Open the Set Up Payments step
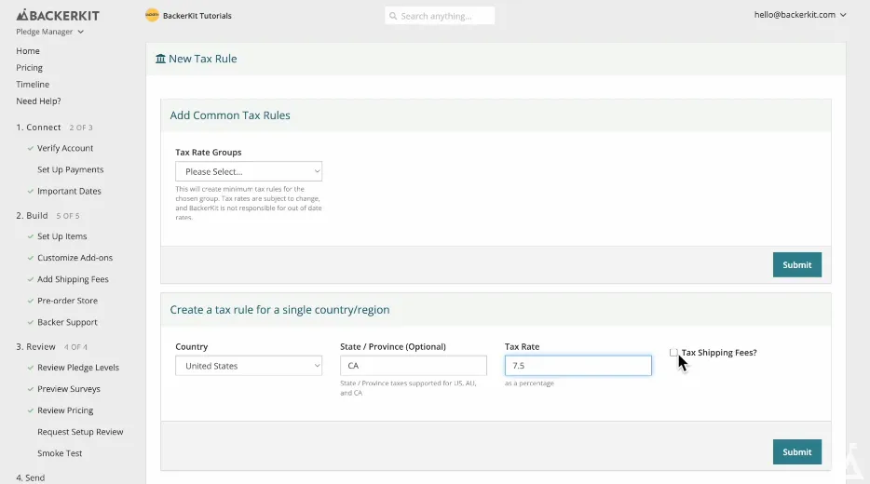Image resolution: width=870 pixels, height=484 pixels. [71, 169]
